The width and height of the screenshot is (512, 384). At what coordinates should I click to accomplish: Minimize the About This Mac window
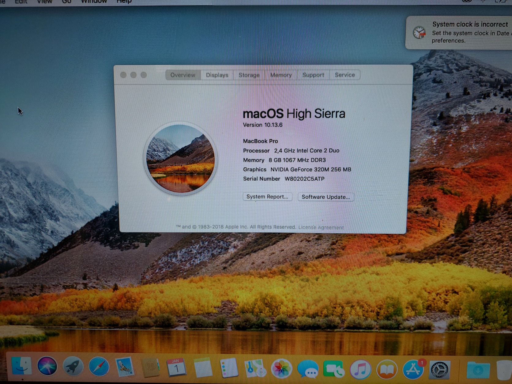pyautogui.click(x=134, y=75)
